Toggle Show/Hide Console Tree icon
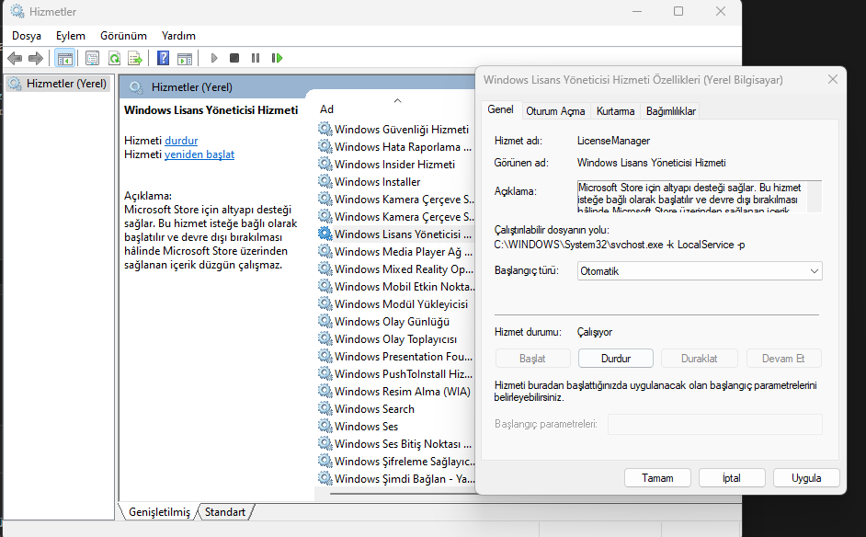 [x=65, y=58]
